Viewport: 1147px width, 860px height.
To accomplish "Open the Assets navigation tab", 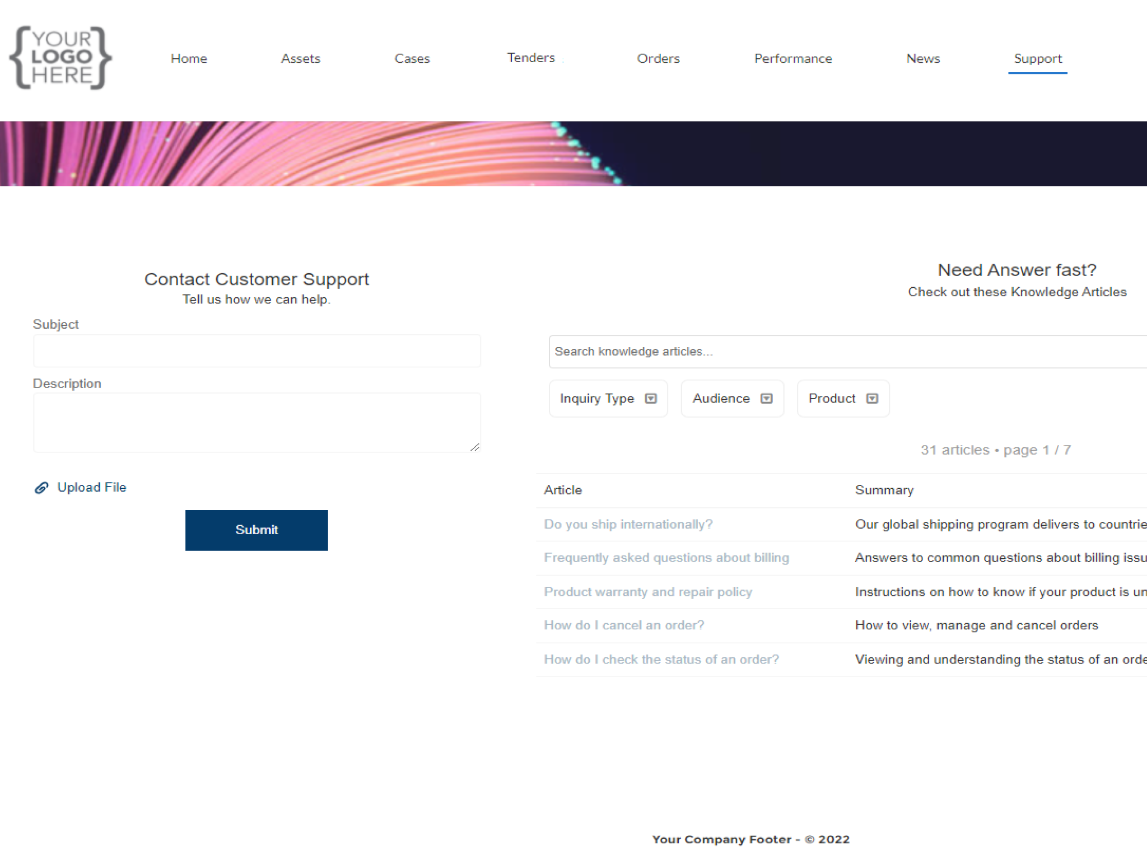I will [300, 59].
